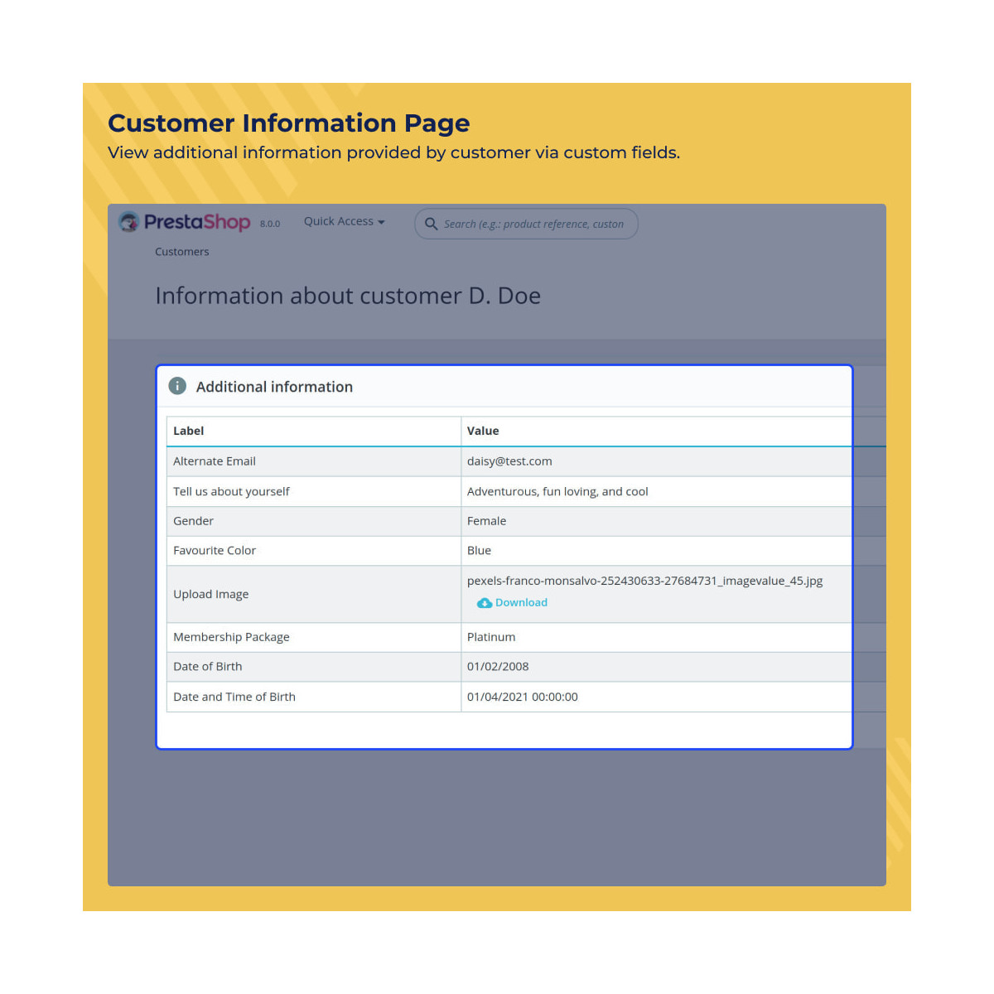Open the Quick Access dropdown
This screenshot has width=994, height=994.
[x=340, y=221]
